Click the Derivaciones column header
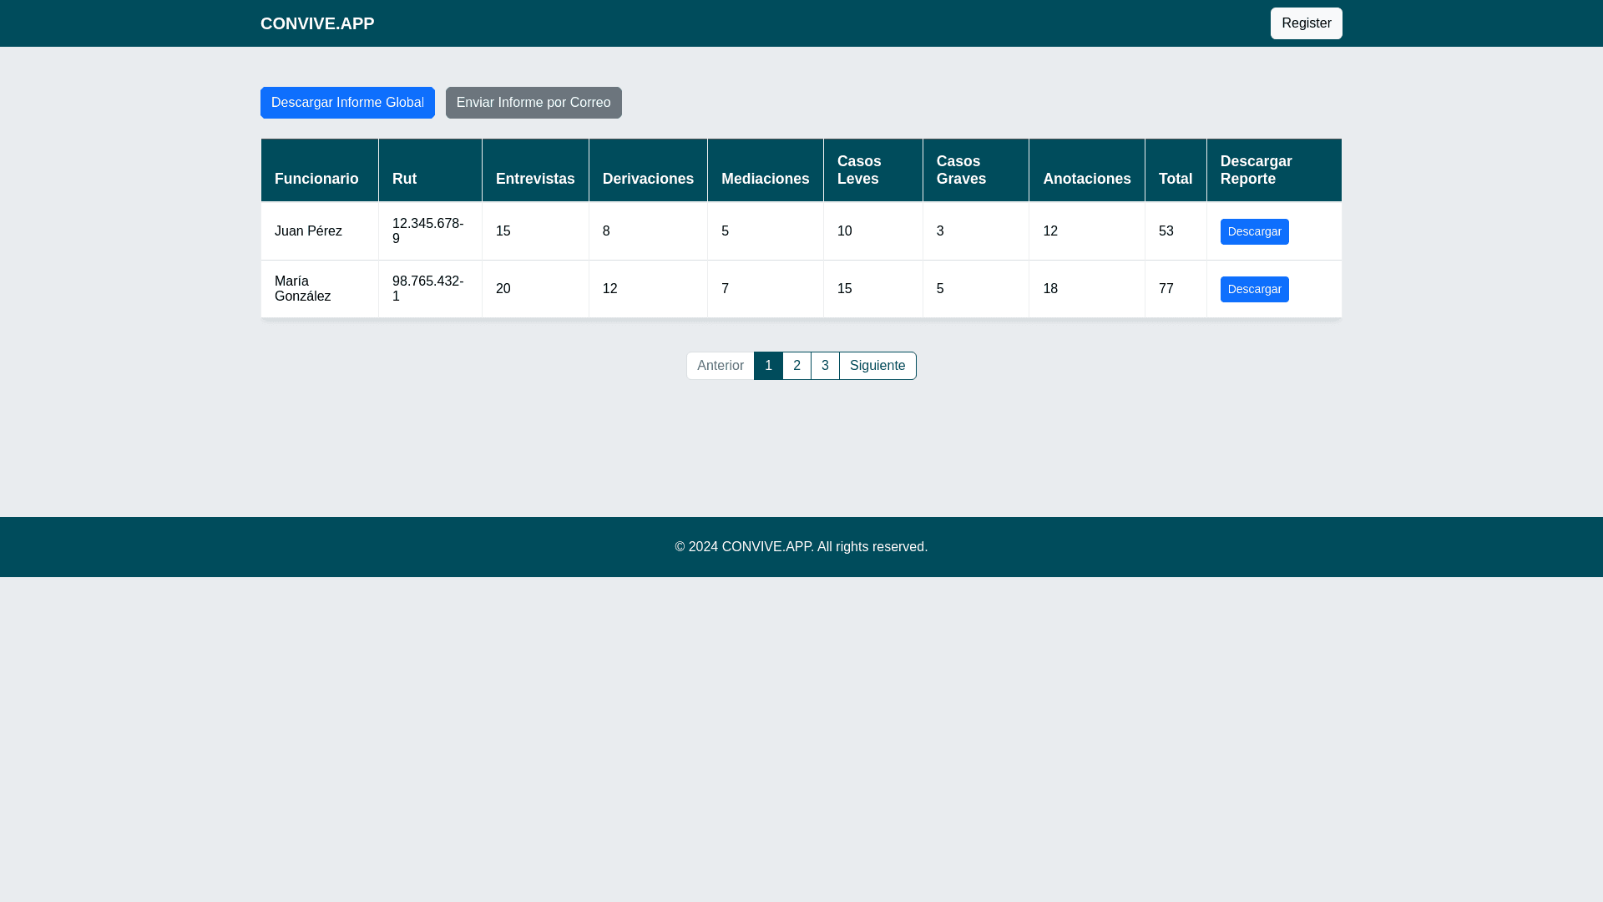 click(x=648, y=179)
